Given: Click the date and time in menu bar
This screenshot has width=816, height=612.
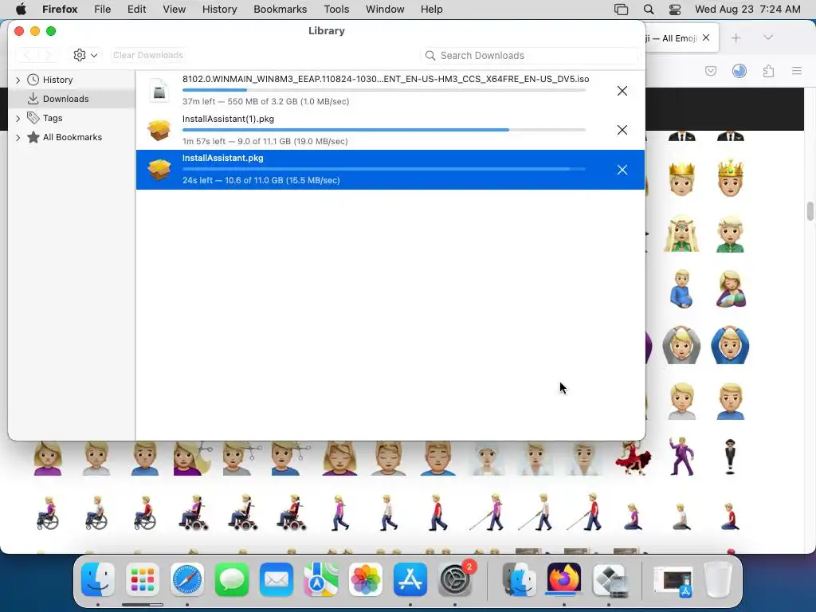Looking at the screenshot, I should coord(747,10).
